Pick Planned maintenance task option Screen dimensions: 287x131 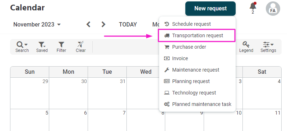tap(197, 104)
